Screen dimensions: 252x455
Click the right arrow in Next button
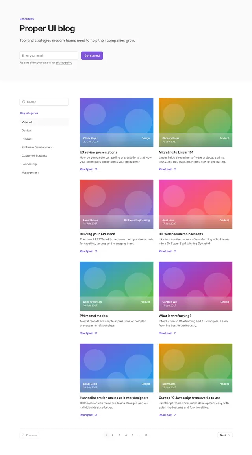click(229, 435)
